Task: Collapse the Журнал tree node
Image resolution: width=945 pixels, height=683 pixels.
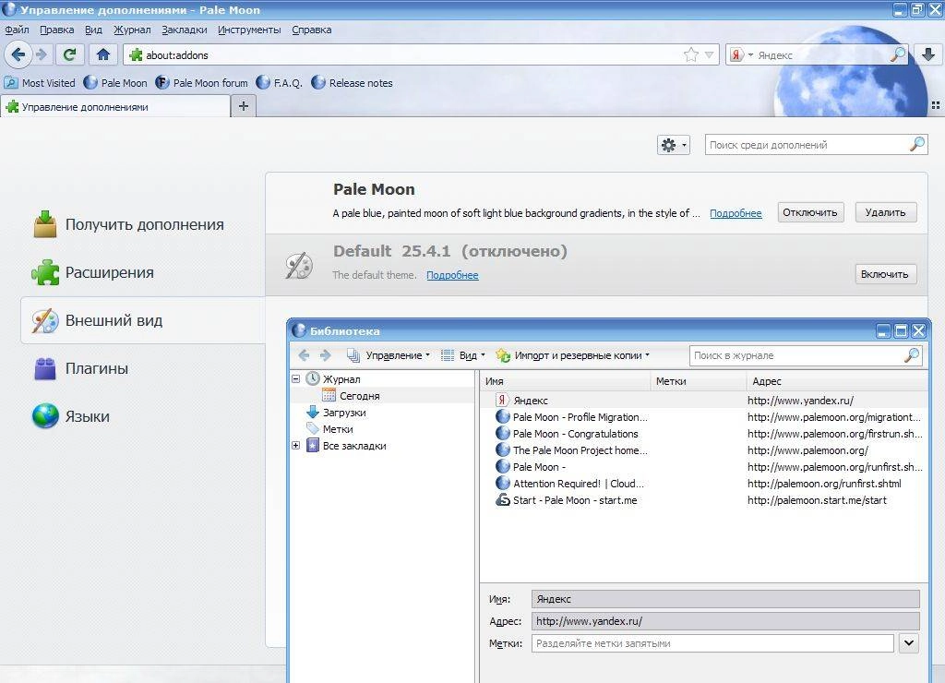Action: pos(296,379)
